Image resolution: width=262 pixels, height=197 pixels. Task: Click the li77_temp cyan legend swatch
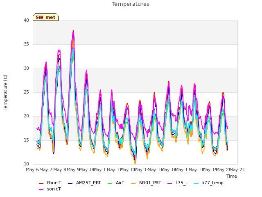pyautogui.click(x=196, y=183)
